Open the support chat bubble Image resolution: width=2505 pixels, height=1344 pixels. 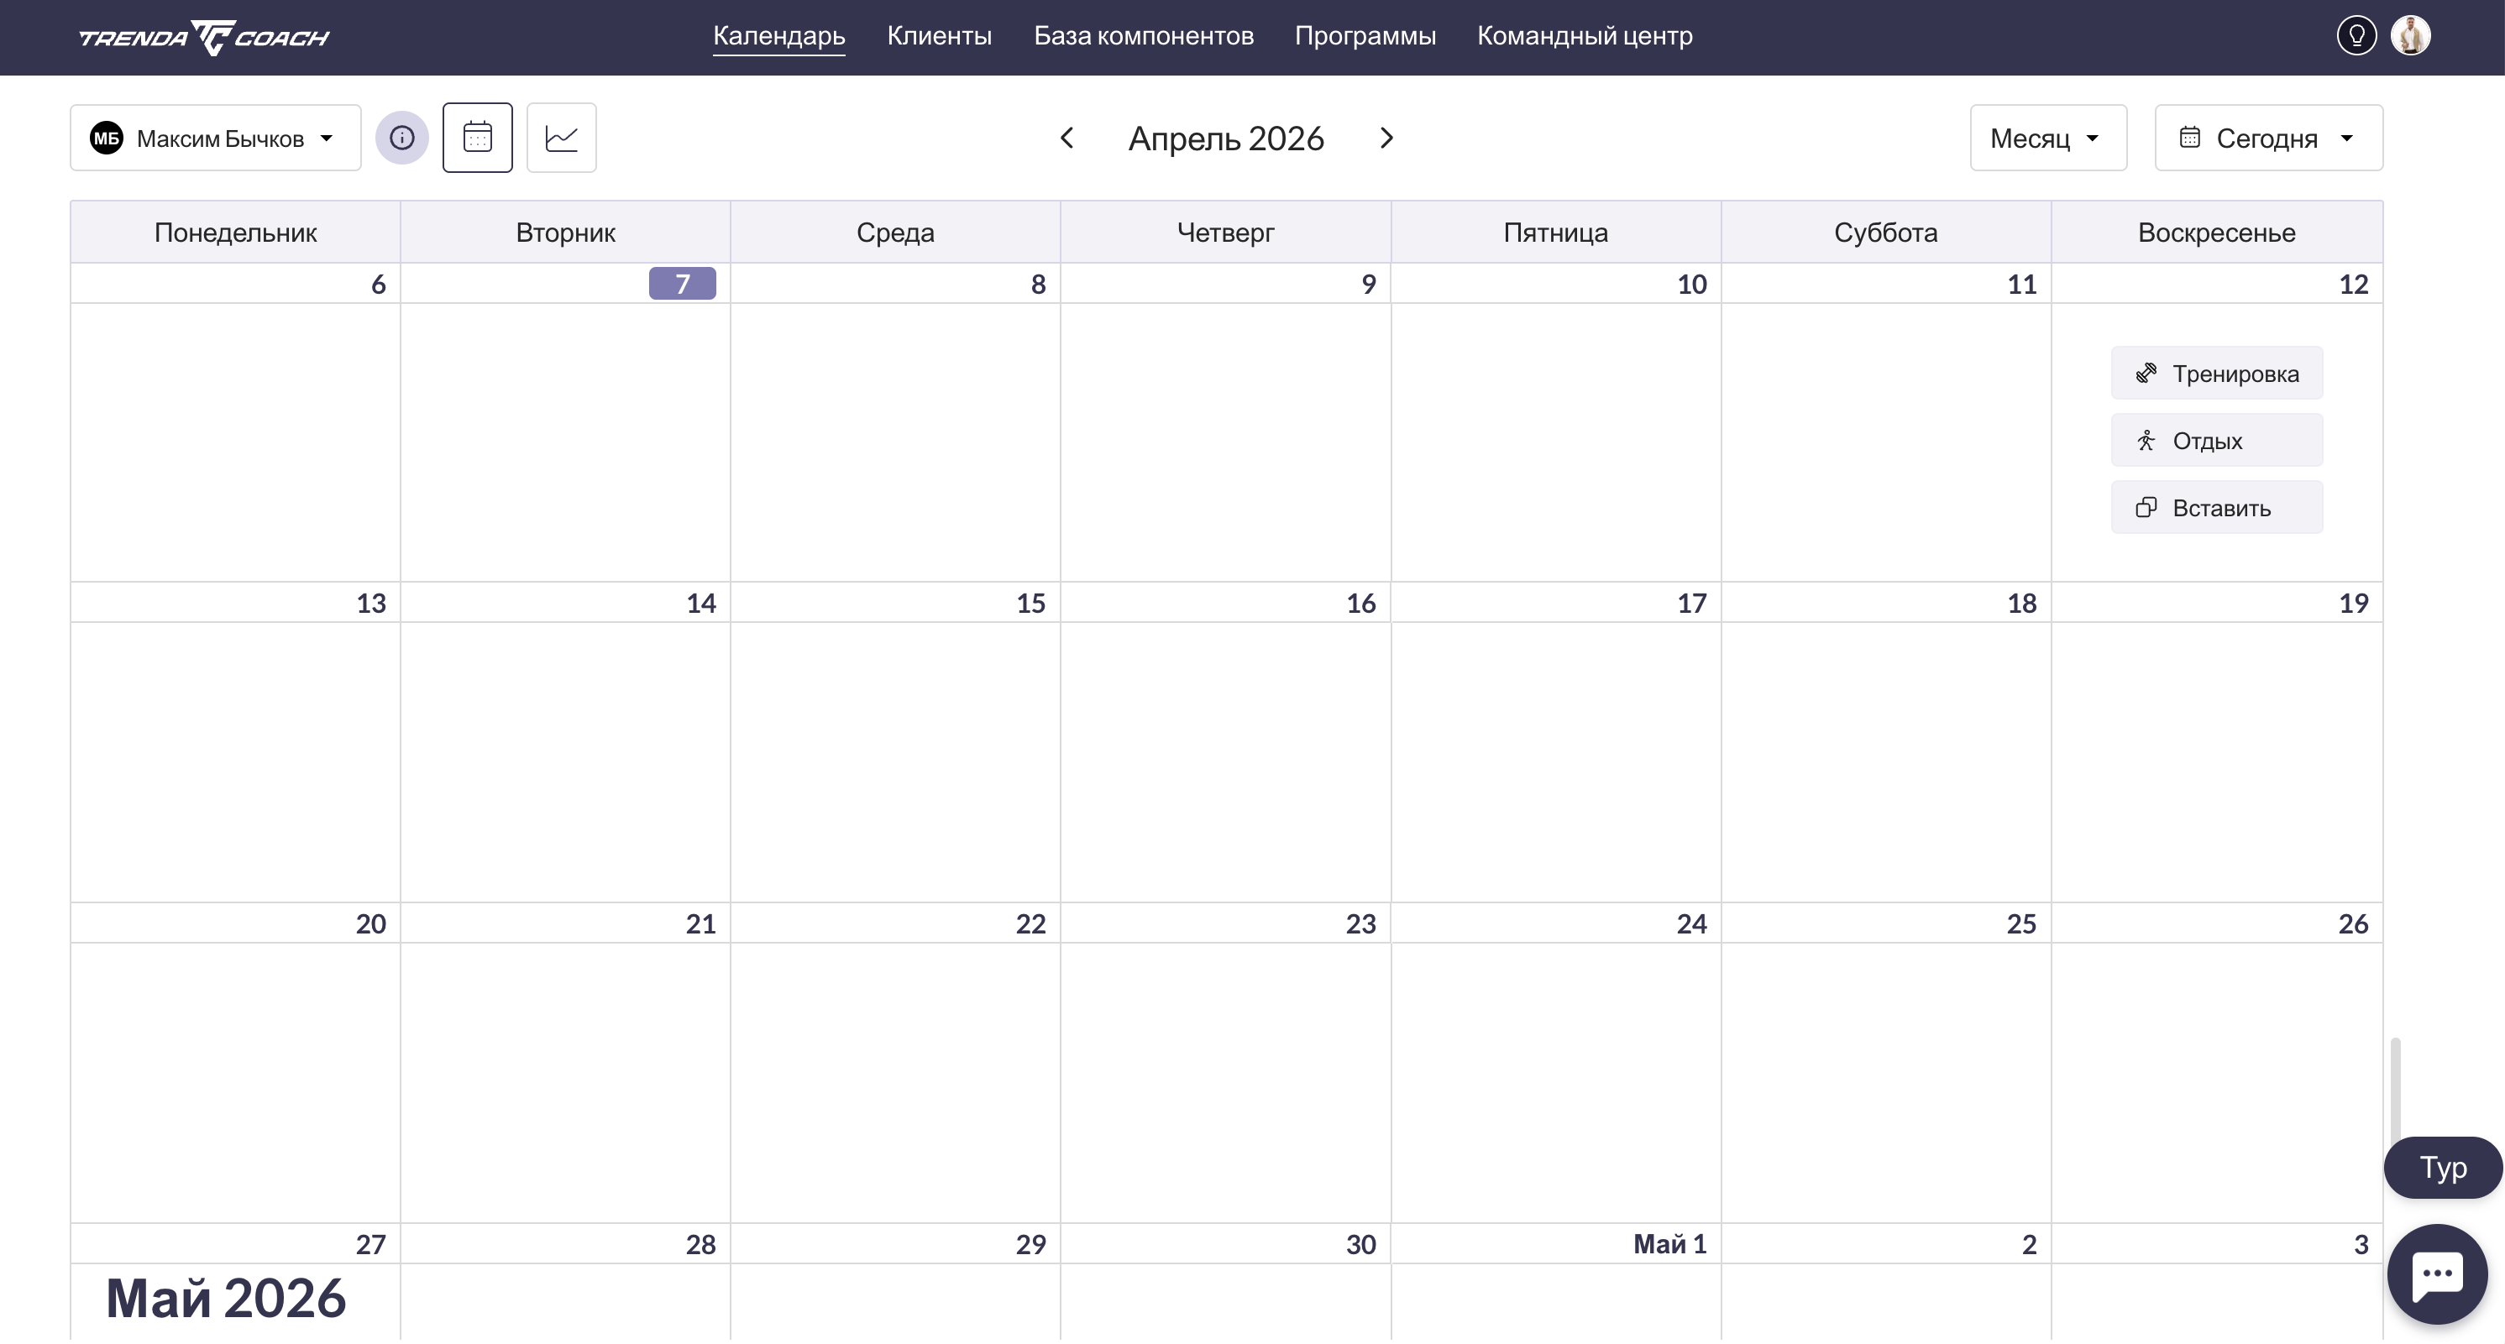coord(2436,1274)
